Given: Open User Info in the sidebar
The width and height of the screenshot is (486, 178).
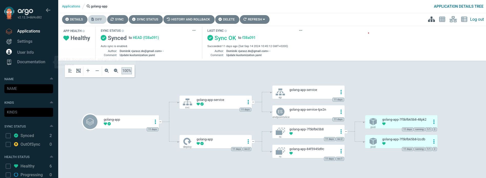Looking at the screenshot, I should tap(25, 52).
